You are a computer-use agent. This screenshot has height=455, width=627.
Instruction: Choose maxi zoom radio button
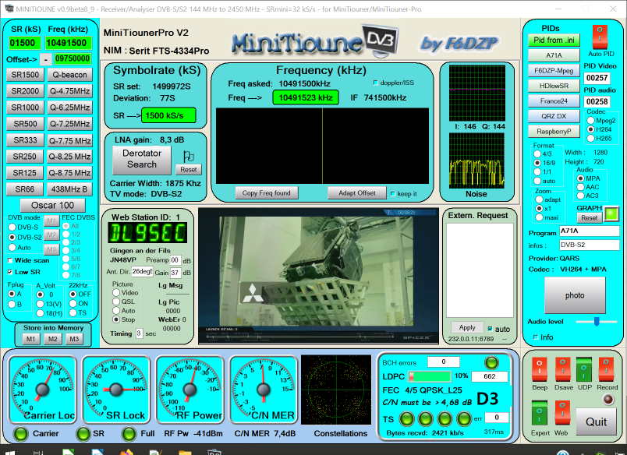(539, 217)
